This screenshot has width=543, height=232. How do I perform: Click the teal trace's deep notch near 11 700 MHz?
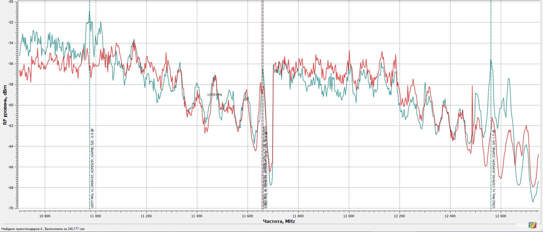pos(271,185)
